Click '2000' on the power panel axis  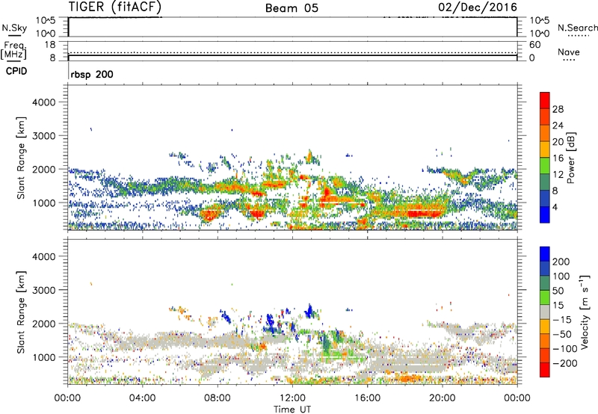44,170
